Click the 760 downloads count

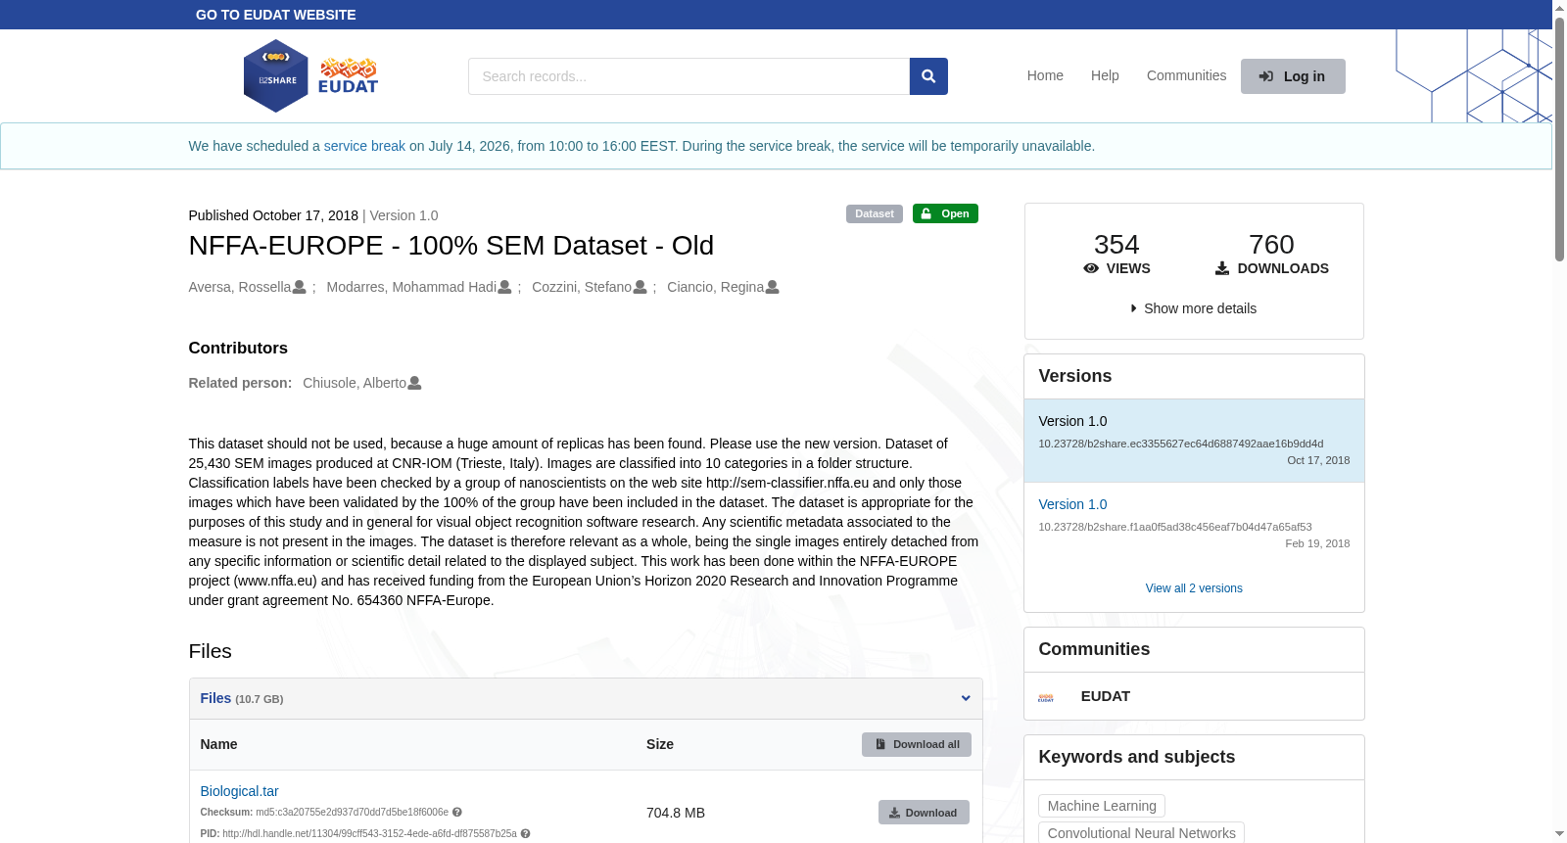(x=1271, y=244)
